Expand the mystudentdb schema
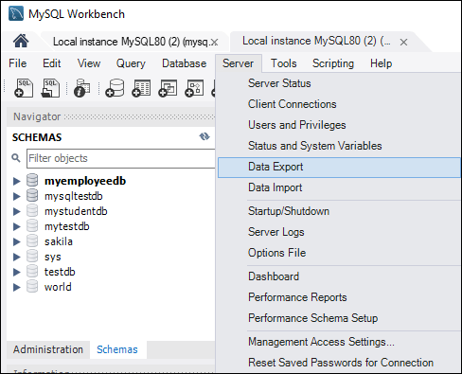Image resolution: width=462 pixels, height=374 pixels. point(17,211)
